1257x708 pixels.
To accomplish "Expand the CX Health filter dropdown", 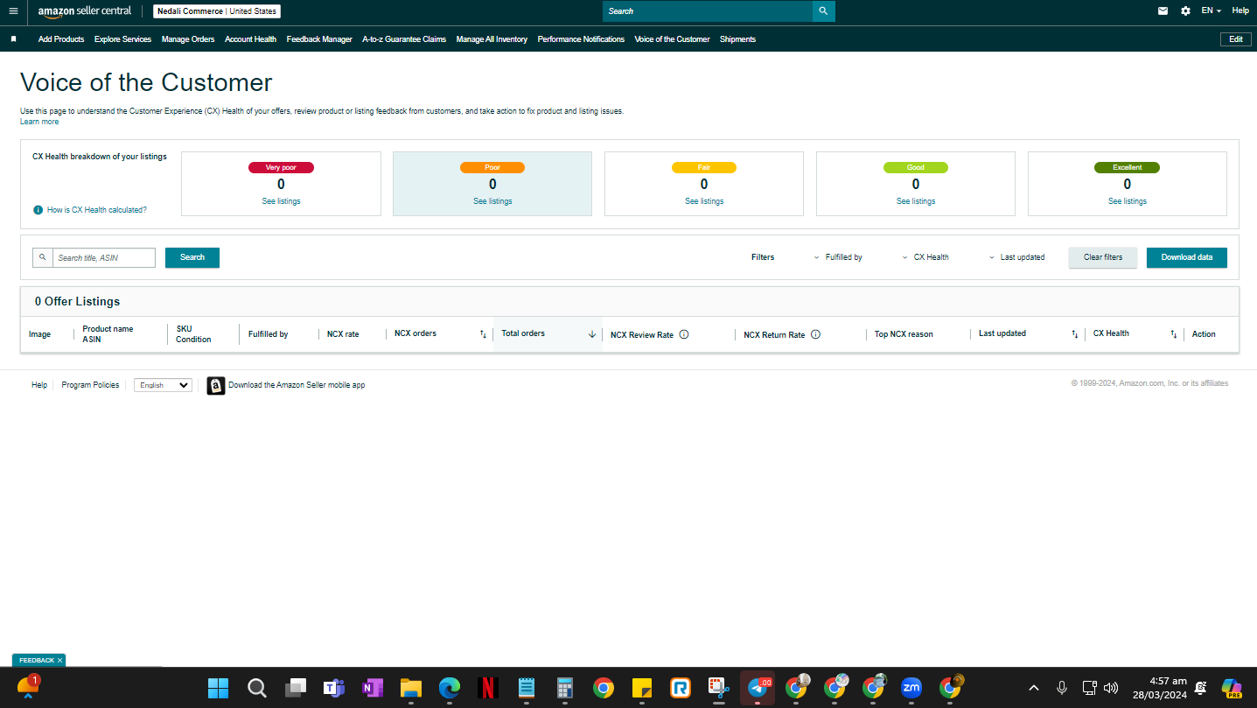I will tap(925, 257).
